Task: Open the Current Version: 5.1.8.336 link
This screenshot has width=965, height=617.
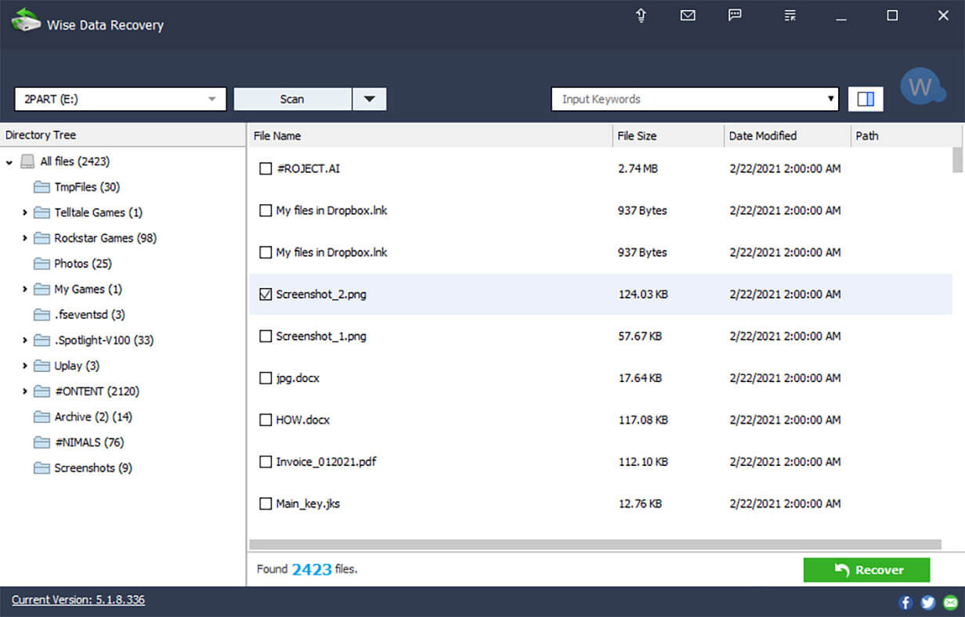Action: (x=78, y=600)
